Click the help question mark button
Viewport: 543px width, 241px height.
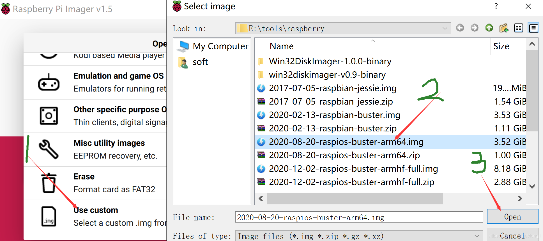[496, 6]
